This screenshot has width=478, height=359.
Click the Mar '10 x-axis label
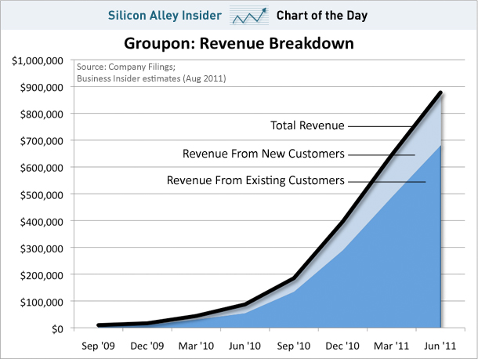pyautogui.click(x=196, y=346)
